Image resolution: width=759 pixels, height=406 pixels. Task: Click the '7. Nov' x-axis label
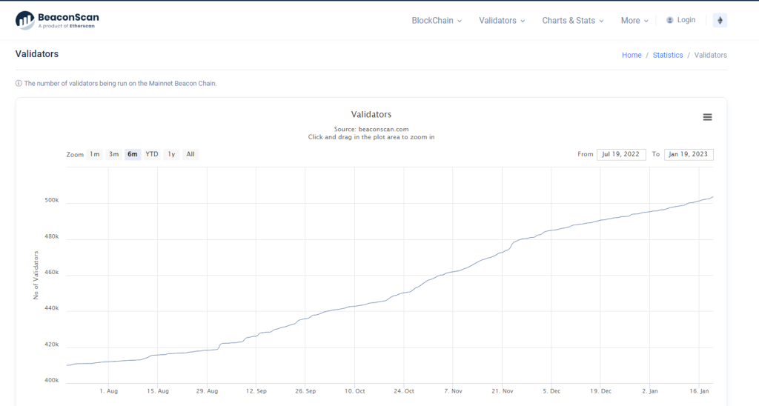tap(453, 391)
